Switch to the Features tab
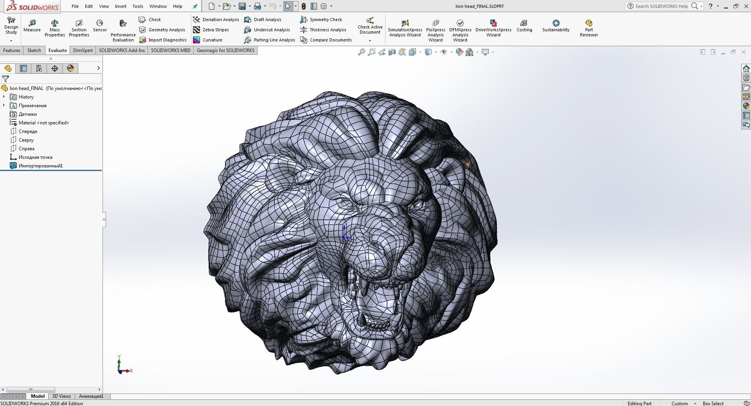This screenshot has width=751, height=406. pyautogui.click(x=12, y=50)
